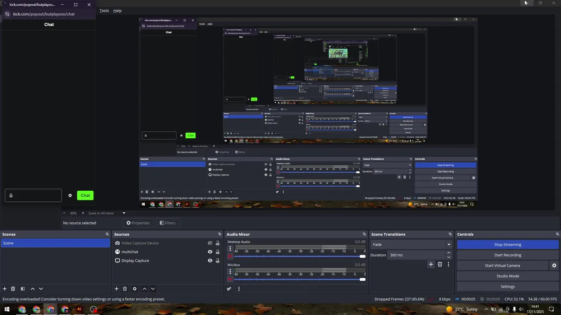This screenshot has height=315, width=561.
Task: Click Start Recording button
Action: click(x=508, y=255)
